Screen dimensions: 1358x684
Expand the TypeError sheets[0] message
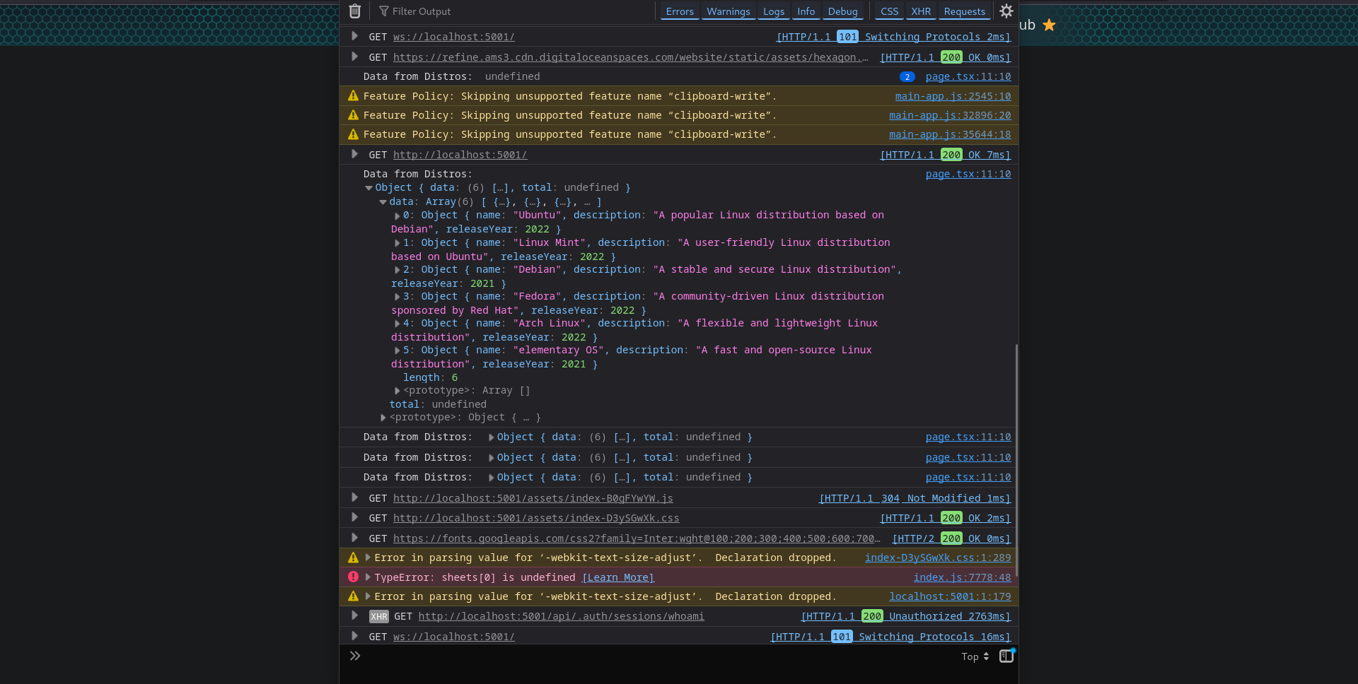[368, 577]
